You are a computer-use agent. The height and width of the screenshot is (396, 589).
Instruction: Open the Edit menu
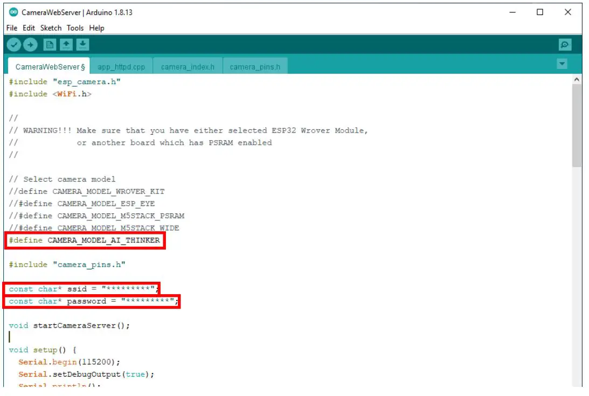(x=29, y=28)
